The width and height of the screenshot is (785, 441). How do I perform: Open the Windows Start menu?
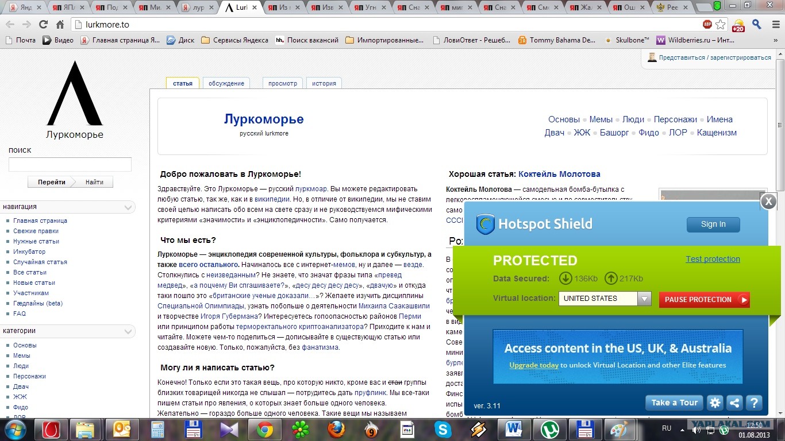pos(14,430)
